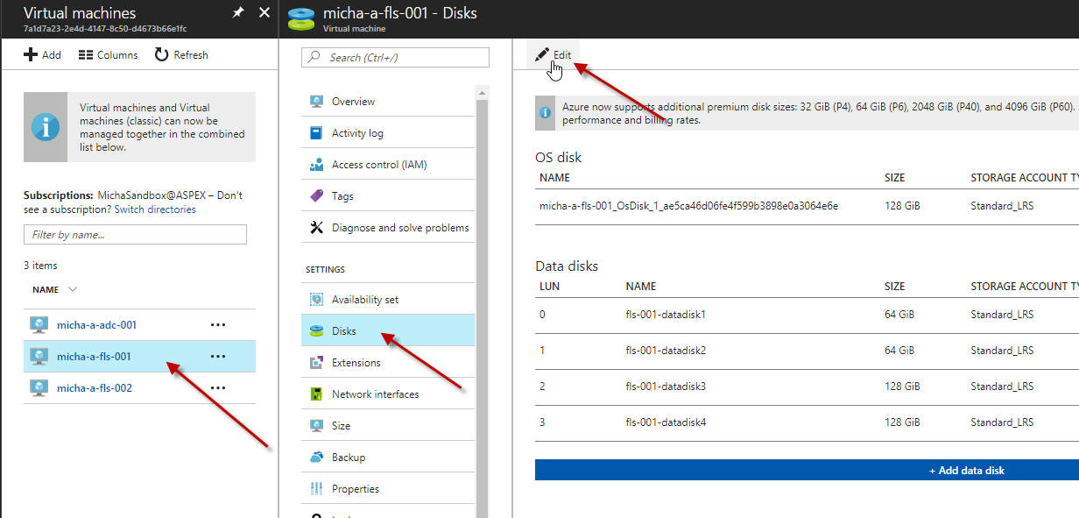Select the Disks setting
The width and height of the screenshot is (1079, 518).
[x=388, y=331]
